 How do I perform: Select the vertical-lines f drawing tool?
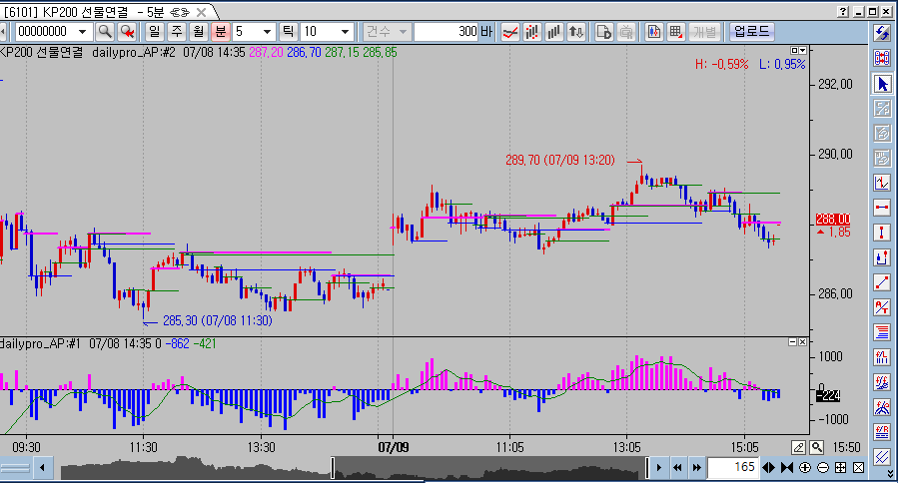[x=882, y=357]
